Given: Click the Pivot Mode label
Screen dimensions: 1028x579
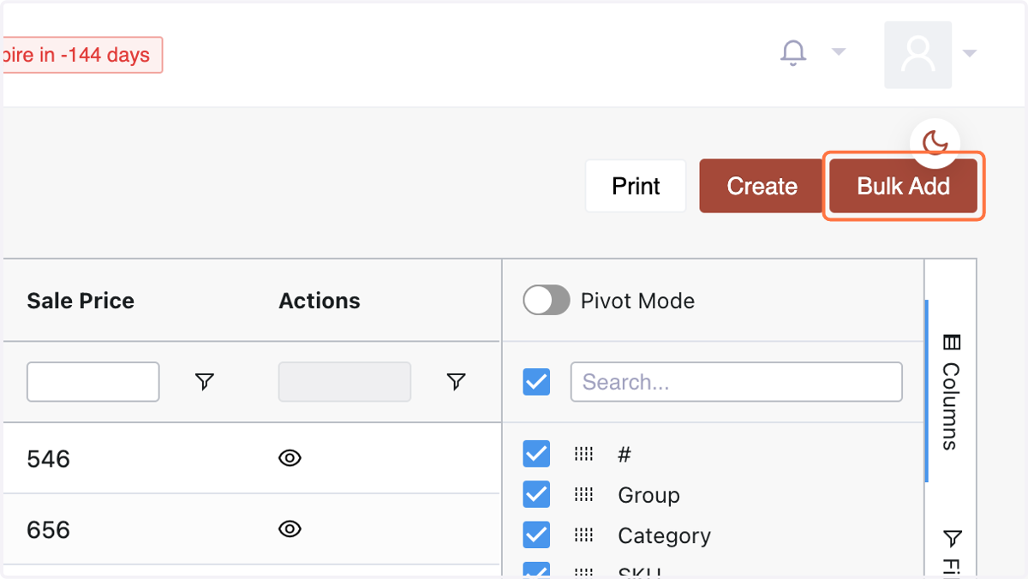Looking at the screenshot, I should click(637, 301).
